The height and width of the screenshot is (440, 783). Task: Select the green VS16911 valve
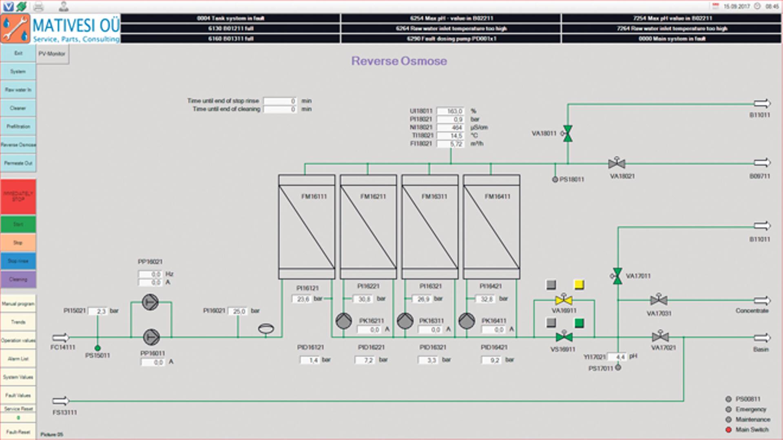pos(564,337)
